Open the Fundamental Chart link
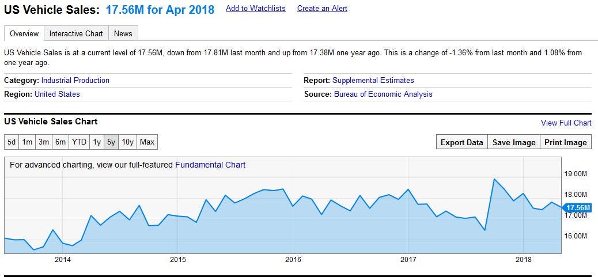The width and height of the screenshot is (598, 277). coord(210,165)
